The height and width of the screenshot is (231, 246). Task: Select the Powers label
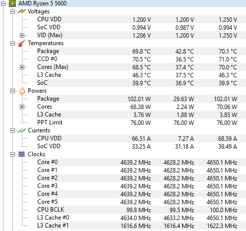(x=37, y=91)
